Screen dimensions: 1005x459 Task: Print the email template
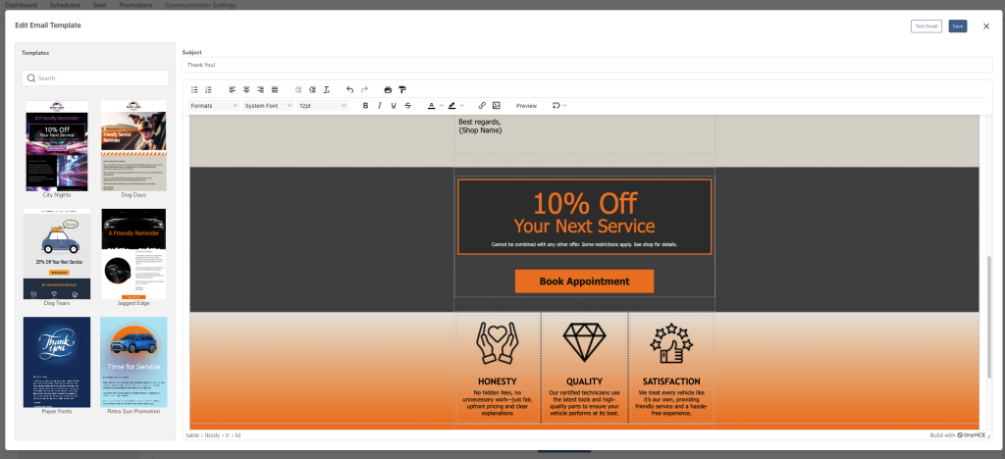coord(388,89)
